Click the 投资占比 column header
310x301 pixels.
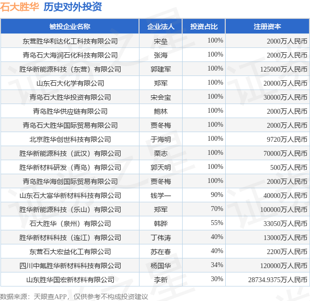tap(203, 26)
